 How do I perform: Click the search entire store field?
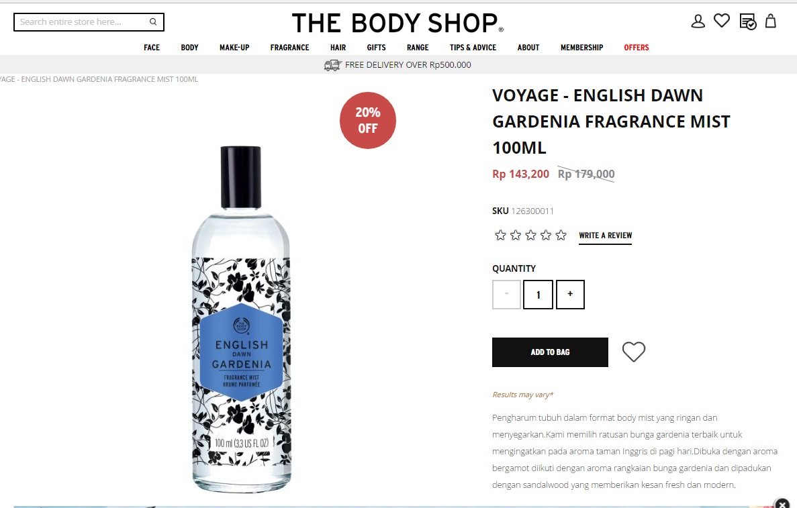pyautogui.click(x=81, y=22)
